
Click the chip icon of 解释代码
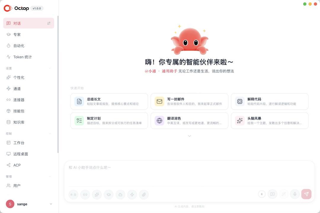240,101
